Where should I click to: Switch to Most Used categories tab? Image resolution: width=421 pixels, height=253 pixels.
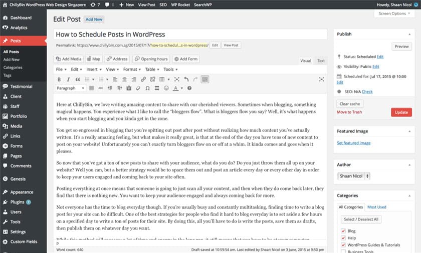pyautogui.click(x=377, y=207)
